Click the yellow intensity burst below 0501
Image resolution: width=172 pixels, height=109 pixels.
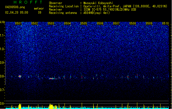click(x=20, y=106)
